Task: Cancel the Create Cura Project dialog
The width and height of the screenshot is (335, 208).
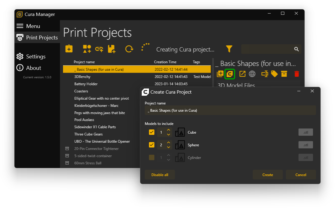Action: pyautogui.click(x=301, y=175)
